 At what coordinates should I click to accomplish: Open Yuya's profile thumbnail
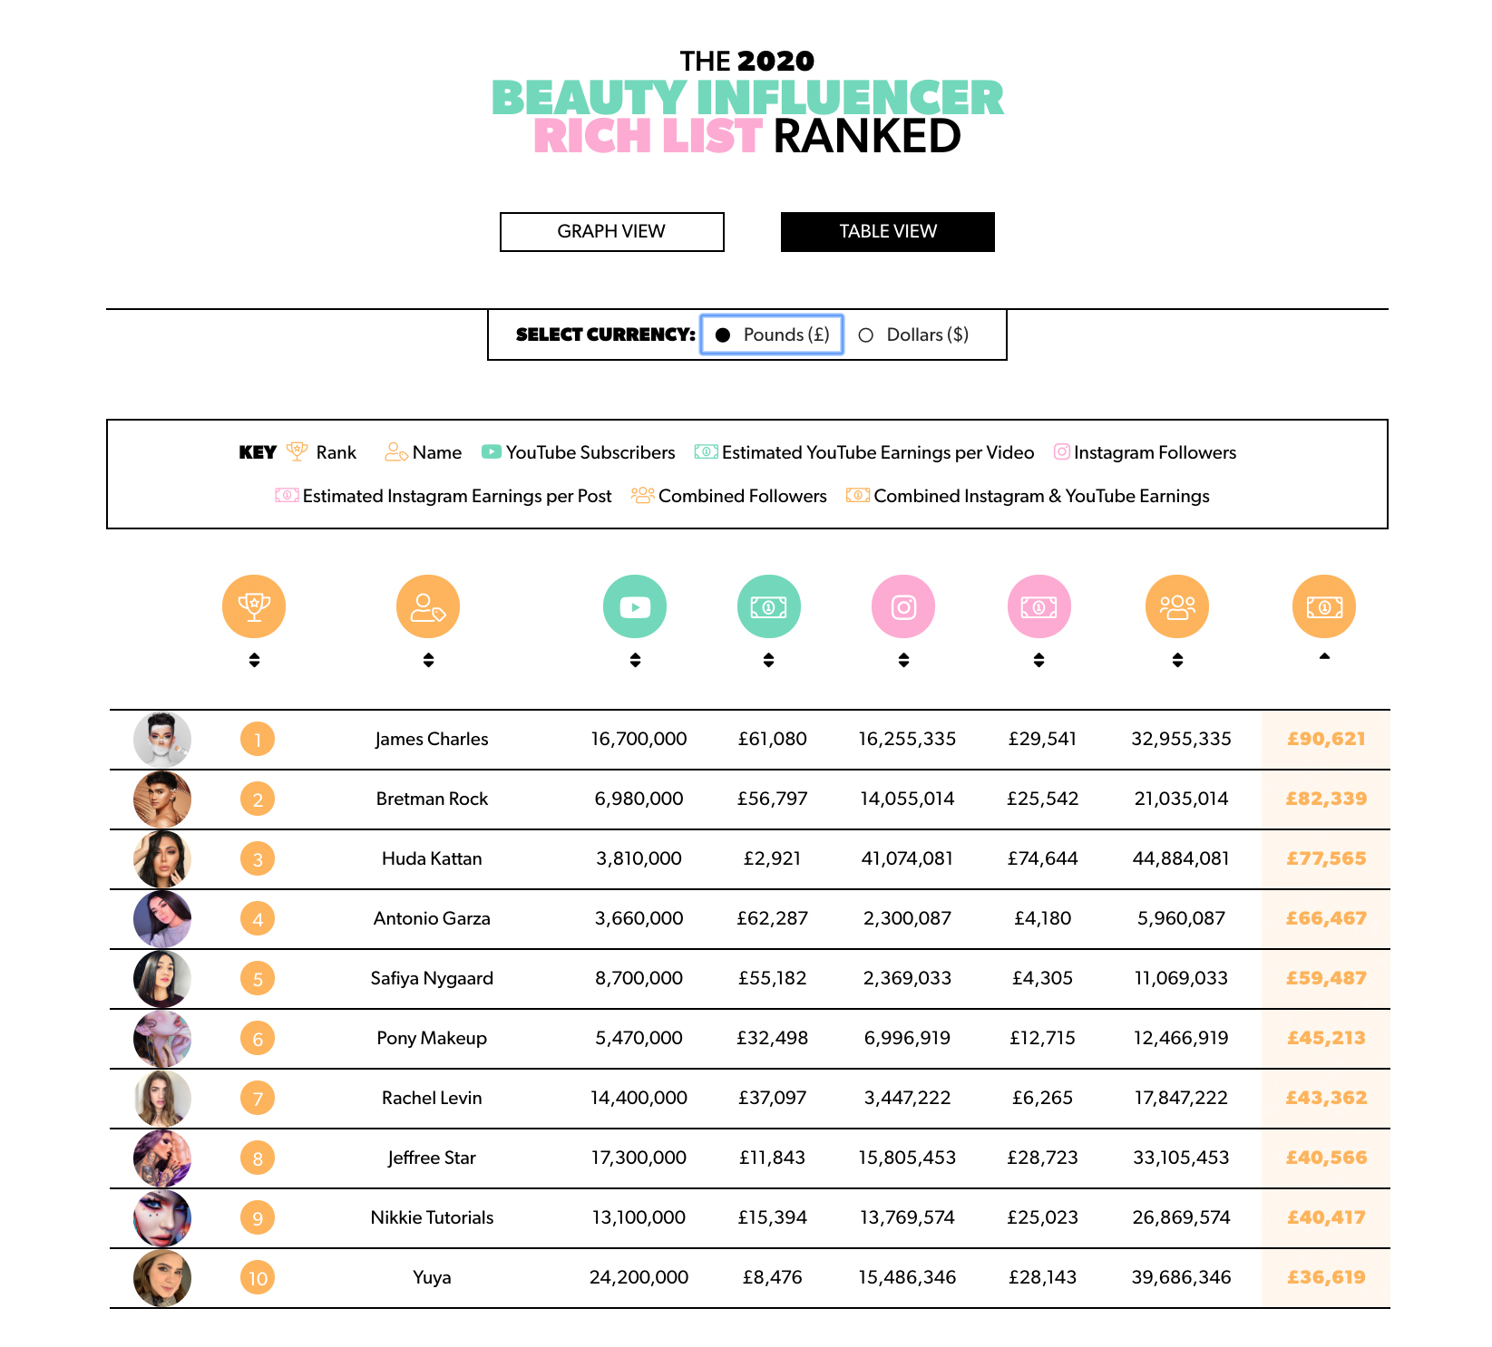tap(162, 1278)
